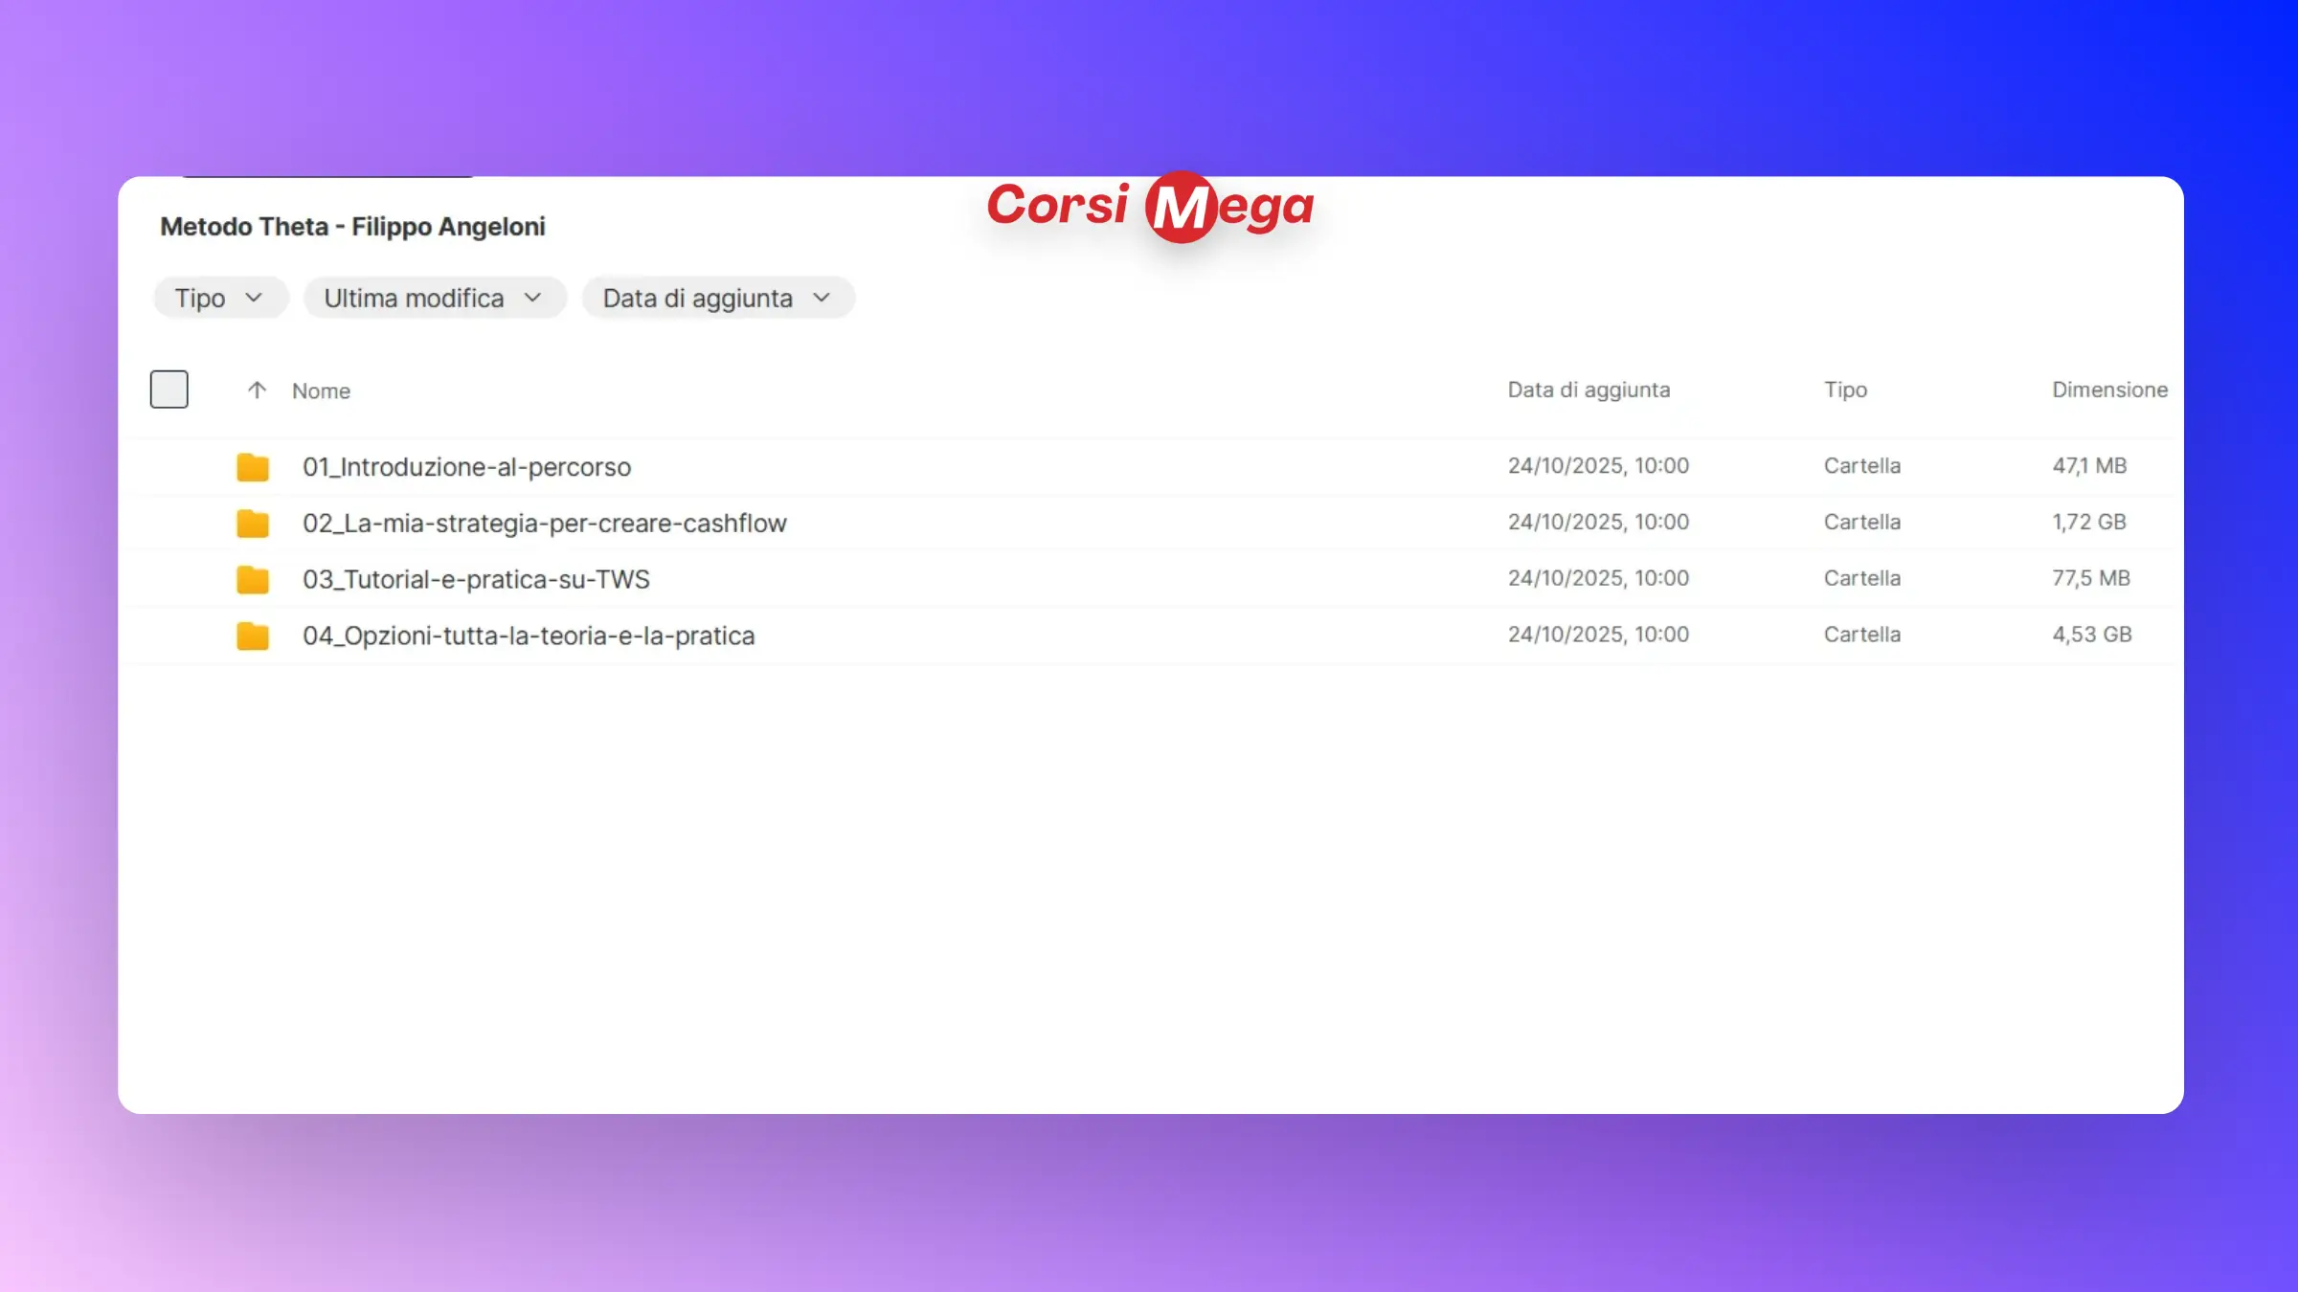Screen dimensions: 2298x1292
Task: Click the Tipo column header
Action: click(x=1845, y=390)
